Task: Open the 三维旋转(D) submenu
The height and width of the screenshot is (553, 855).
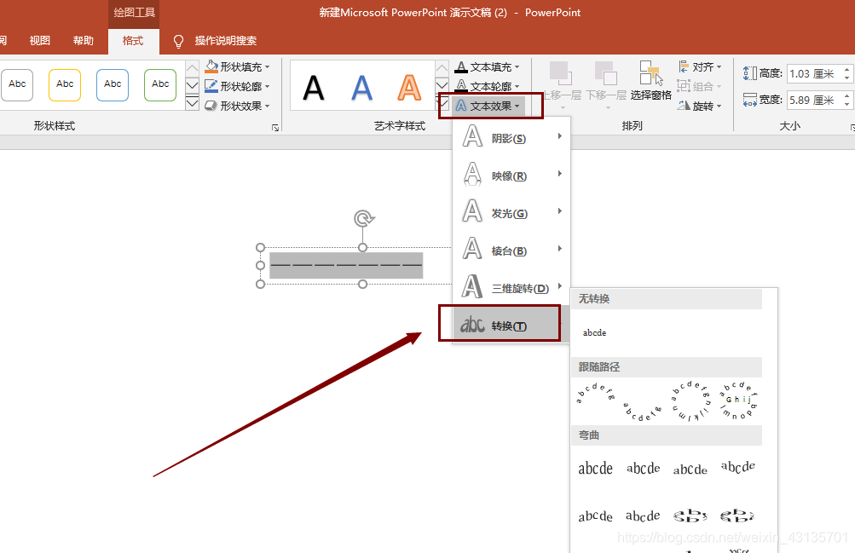Action: (511, 288)
